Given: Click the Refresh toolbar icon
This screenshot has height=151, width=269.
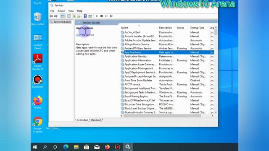Looking at the screenshot, I should 74,16.
